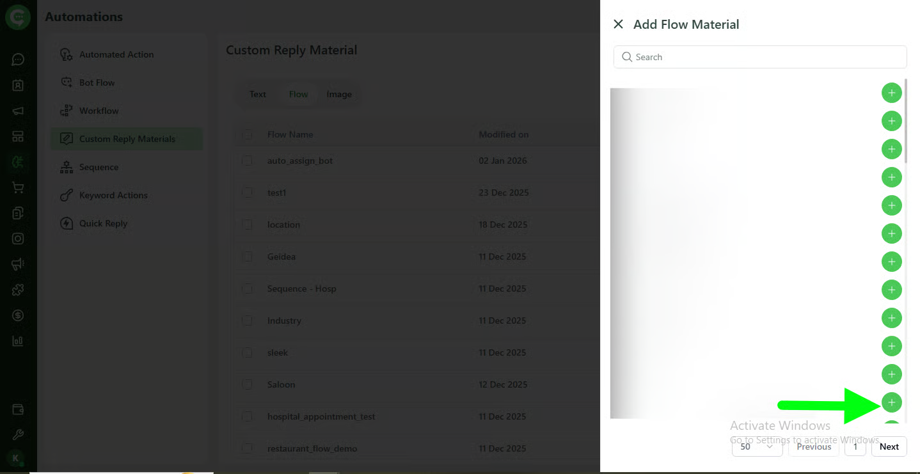Select the Instagram icon in left sidebar
920x474 pixels.
click(18, 239)
